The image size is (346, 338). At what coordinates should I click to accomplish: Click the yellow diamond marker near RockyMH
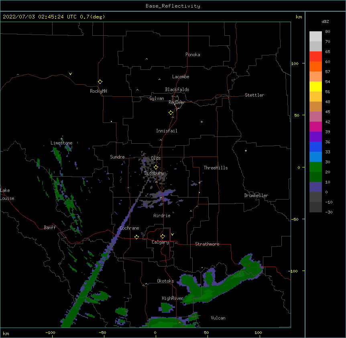(100, 82)
